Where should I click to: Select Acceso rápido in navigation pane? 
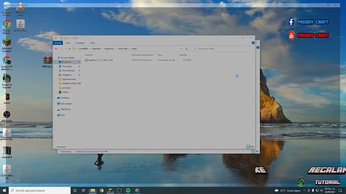tap(68, 58)
